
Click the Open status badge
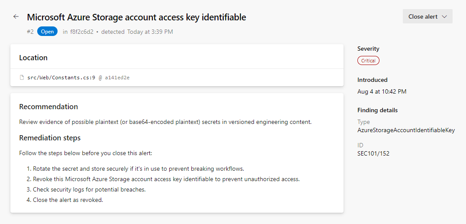(x=47, y=32)
